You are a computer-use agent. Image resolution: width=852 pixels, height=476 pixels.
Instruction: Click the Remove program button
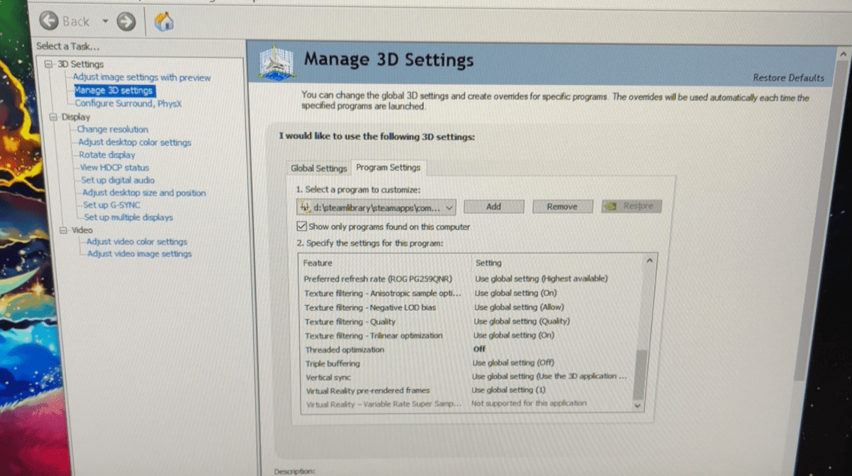(562, 207)
